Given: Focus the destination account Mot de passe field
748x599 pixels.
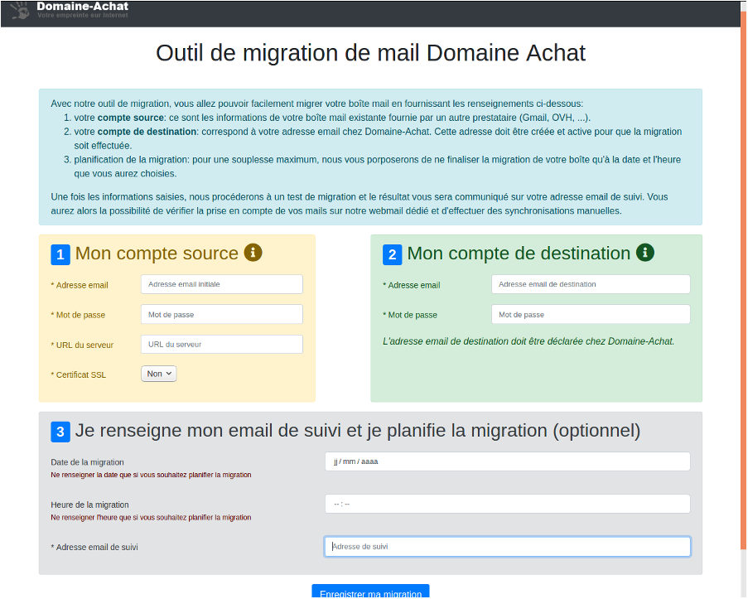Looking at the screenshot, I should click(591, 315).
